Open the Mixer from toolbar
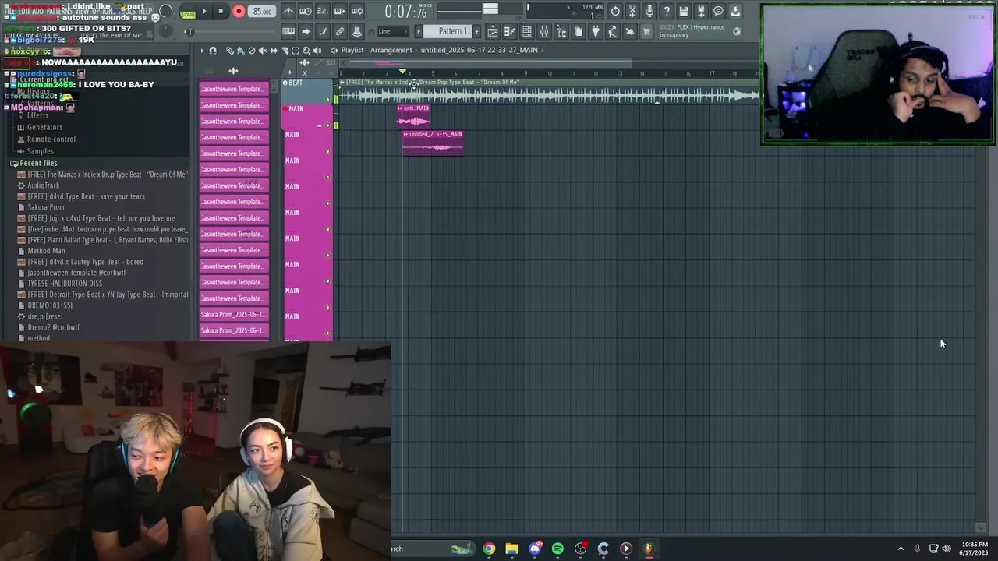The width and height of the screenshot is (998, 561). point(544,32)
